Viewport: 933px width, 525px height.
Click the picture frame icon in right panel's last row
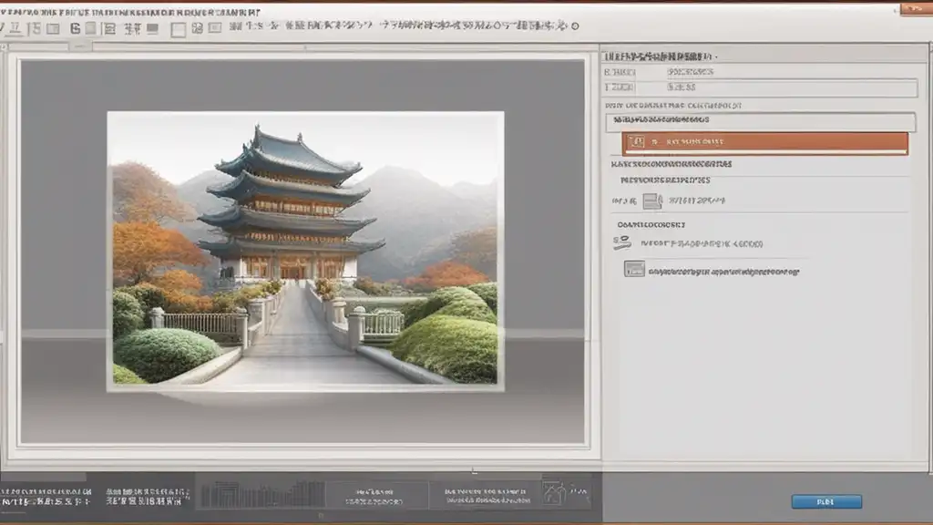pos(634,269)
